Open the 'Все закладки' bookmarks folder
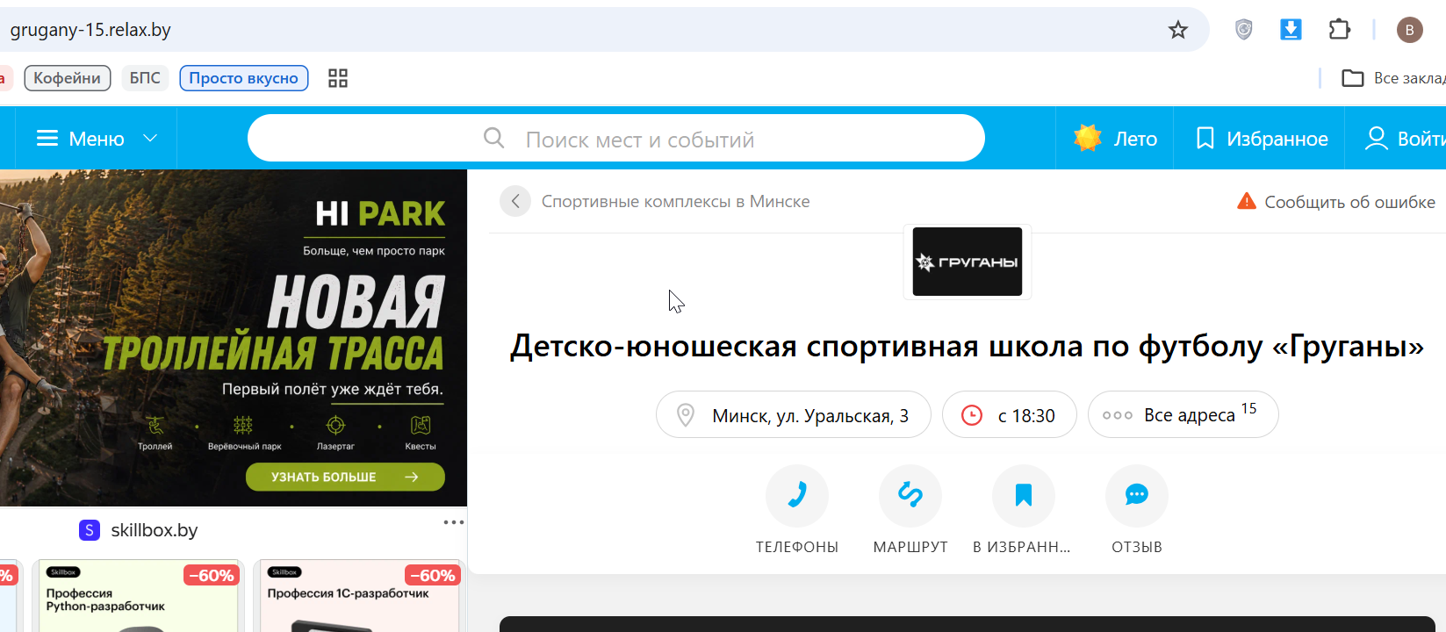This screenshot has height=632, width=1446. (1393, 78)
